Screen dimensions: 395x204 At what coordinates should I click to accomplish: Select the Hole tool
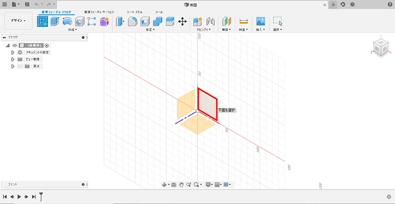pos(79,21)
